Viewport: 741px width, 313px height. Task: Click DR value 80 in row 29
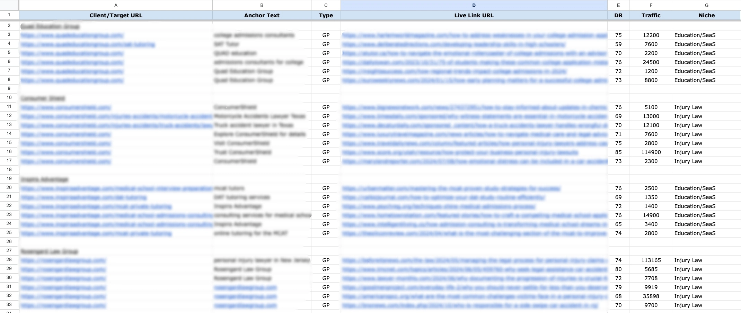(618, 269)
